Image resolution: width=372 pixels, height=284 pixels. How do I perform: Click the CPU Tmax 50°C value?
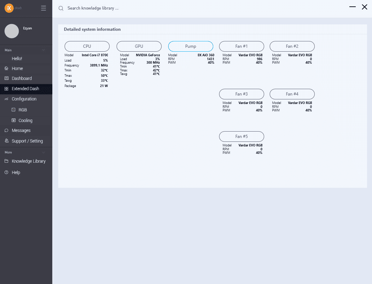(104, 76)
